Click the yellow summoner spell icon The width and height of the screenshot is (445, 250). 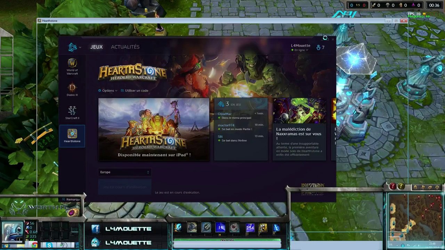tap(263, 228)
